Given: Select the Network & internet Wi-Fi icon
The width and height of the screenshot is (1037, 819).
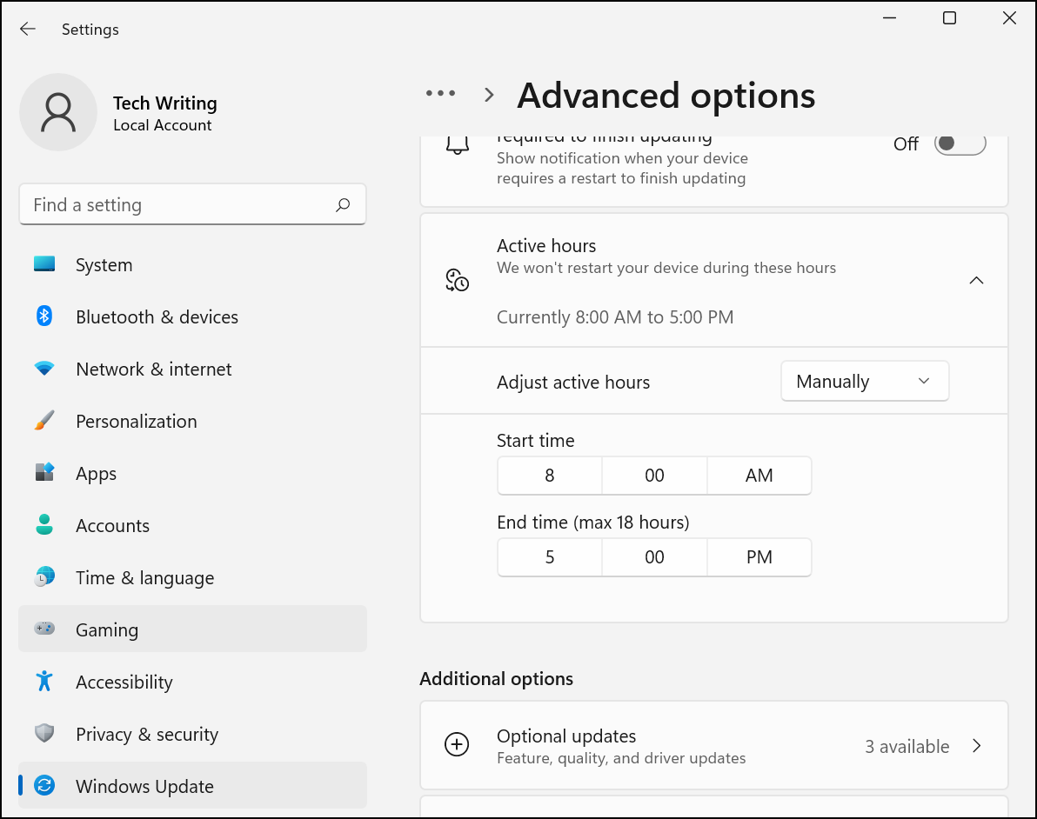Looking at the screenshot, I should 44,369.
